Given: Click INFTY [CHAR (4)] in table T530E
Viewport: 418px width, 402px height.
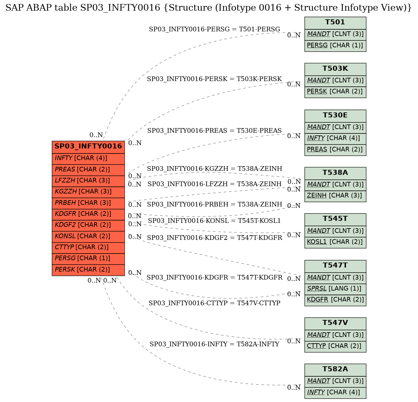Looking at the screenshot, I should 335,138.
